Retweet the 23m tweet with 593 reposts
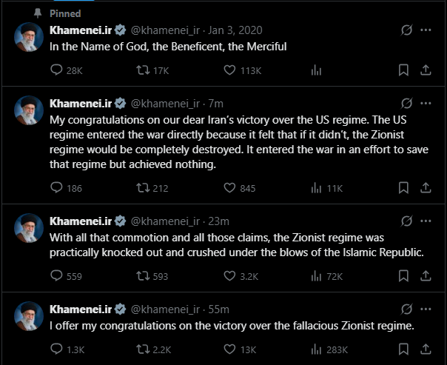The width and height of the screenshot is (447, 365). pos(144,276)
